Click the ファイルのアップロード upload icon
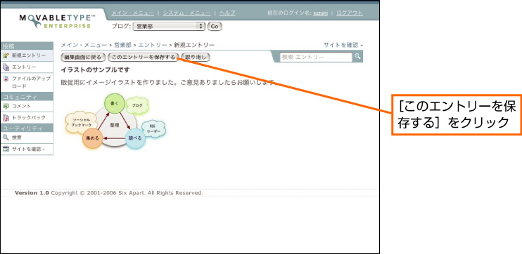The height and width of the screenshot is (254, 522). (6, 79)
